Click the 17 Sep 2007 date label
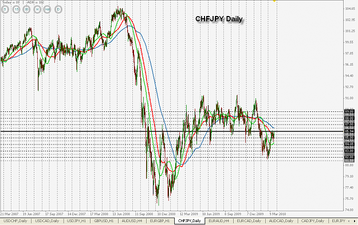The height and width of the screenshot is (225, 358). [x=54, y=214]
